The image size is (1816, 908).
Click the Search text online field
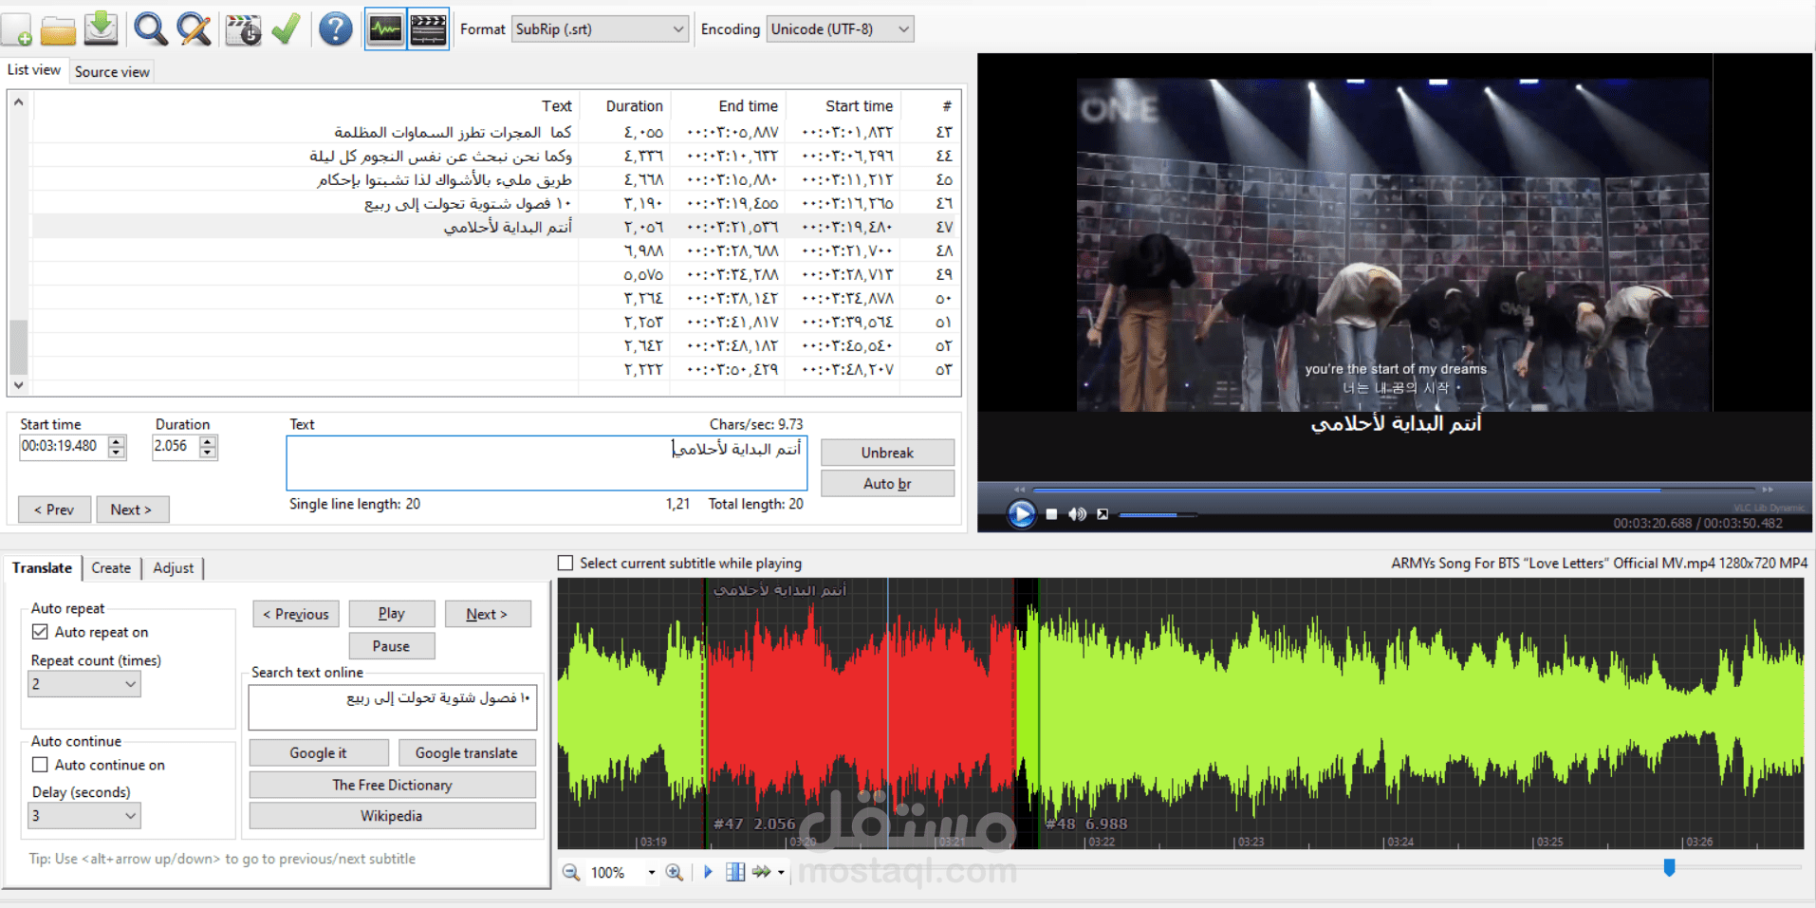tap(393, 708)
